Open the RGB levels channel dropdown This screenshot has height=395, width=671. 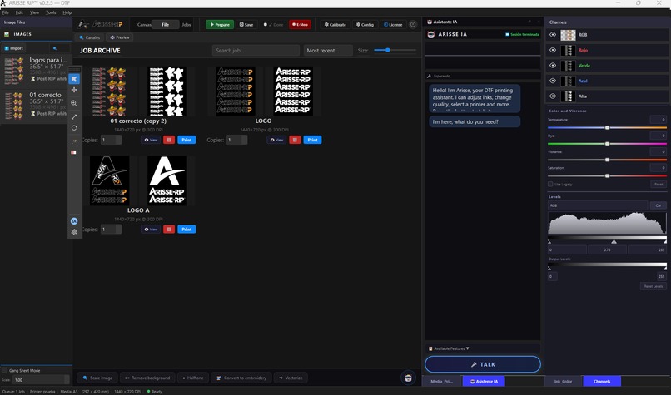point(598,205)
